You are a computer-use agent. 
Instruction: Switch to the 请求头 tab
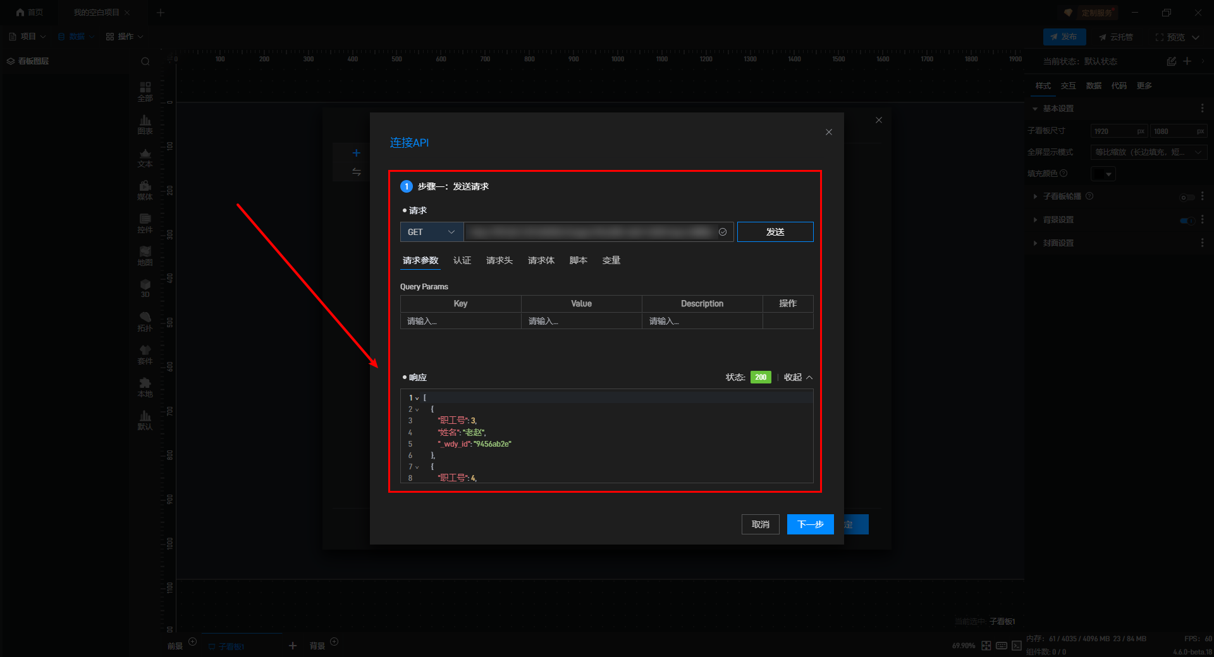point(499,260)
